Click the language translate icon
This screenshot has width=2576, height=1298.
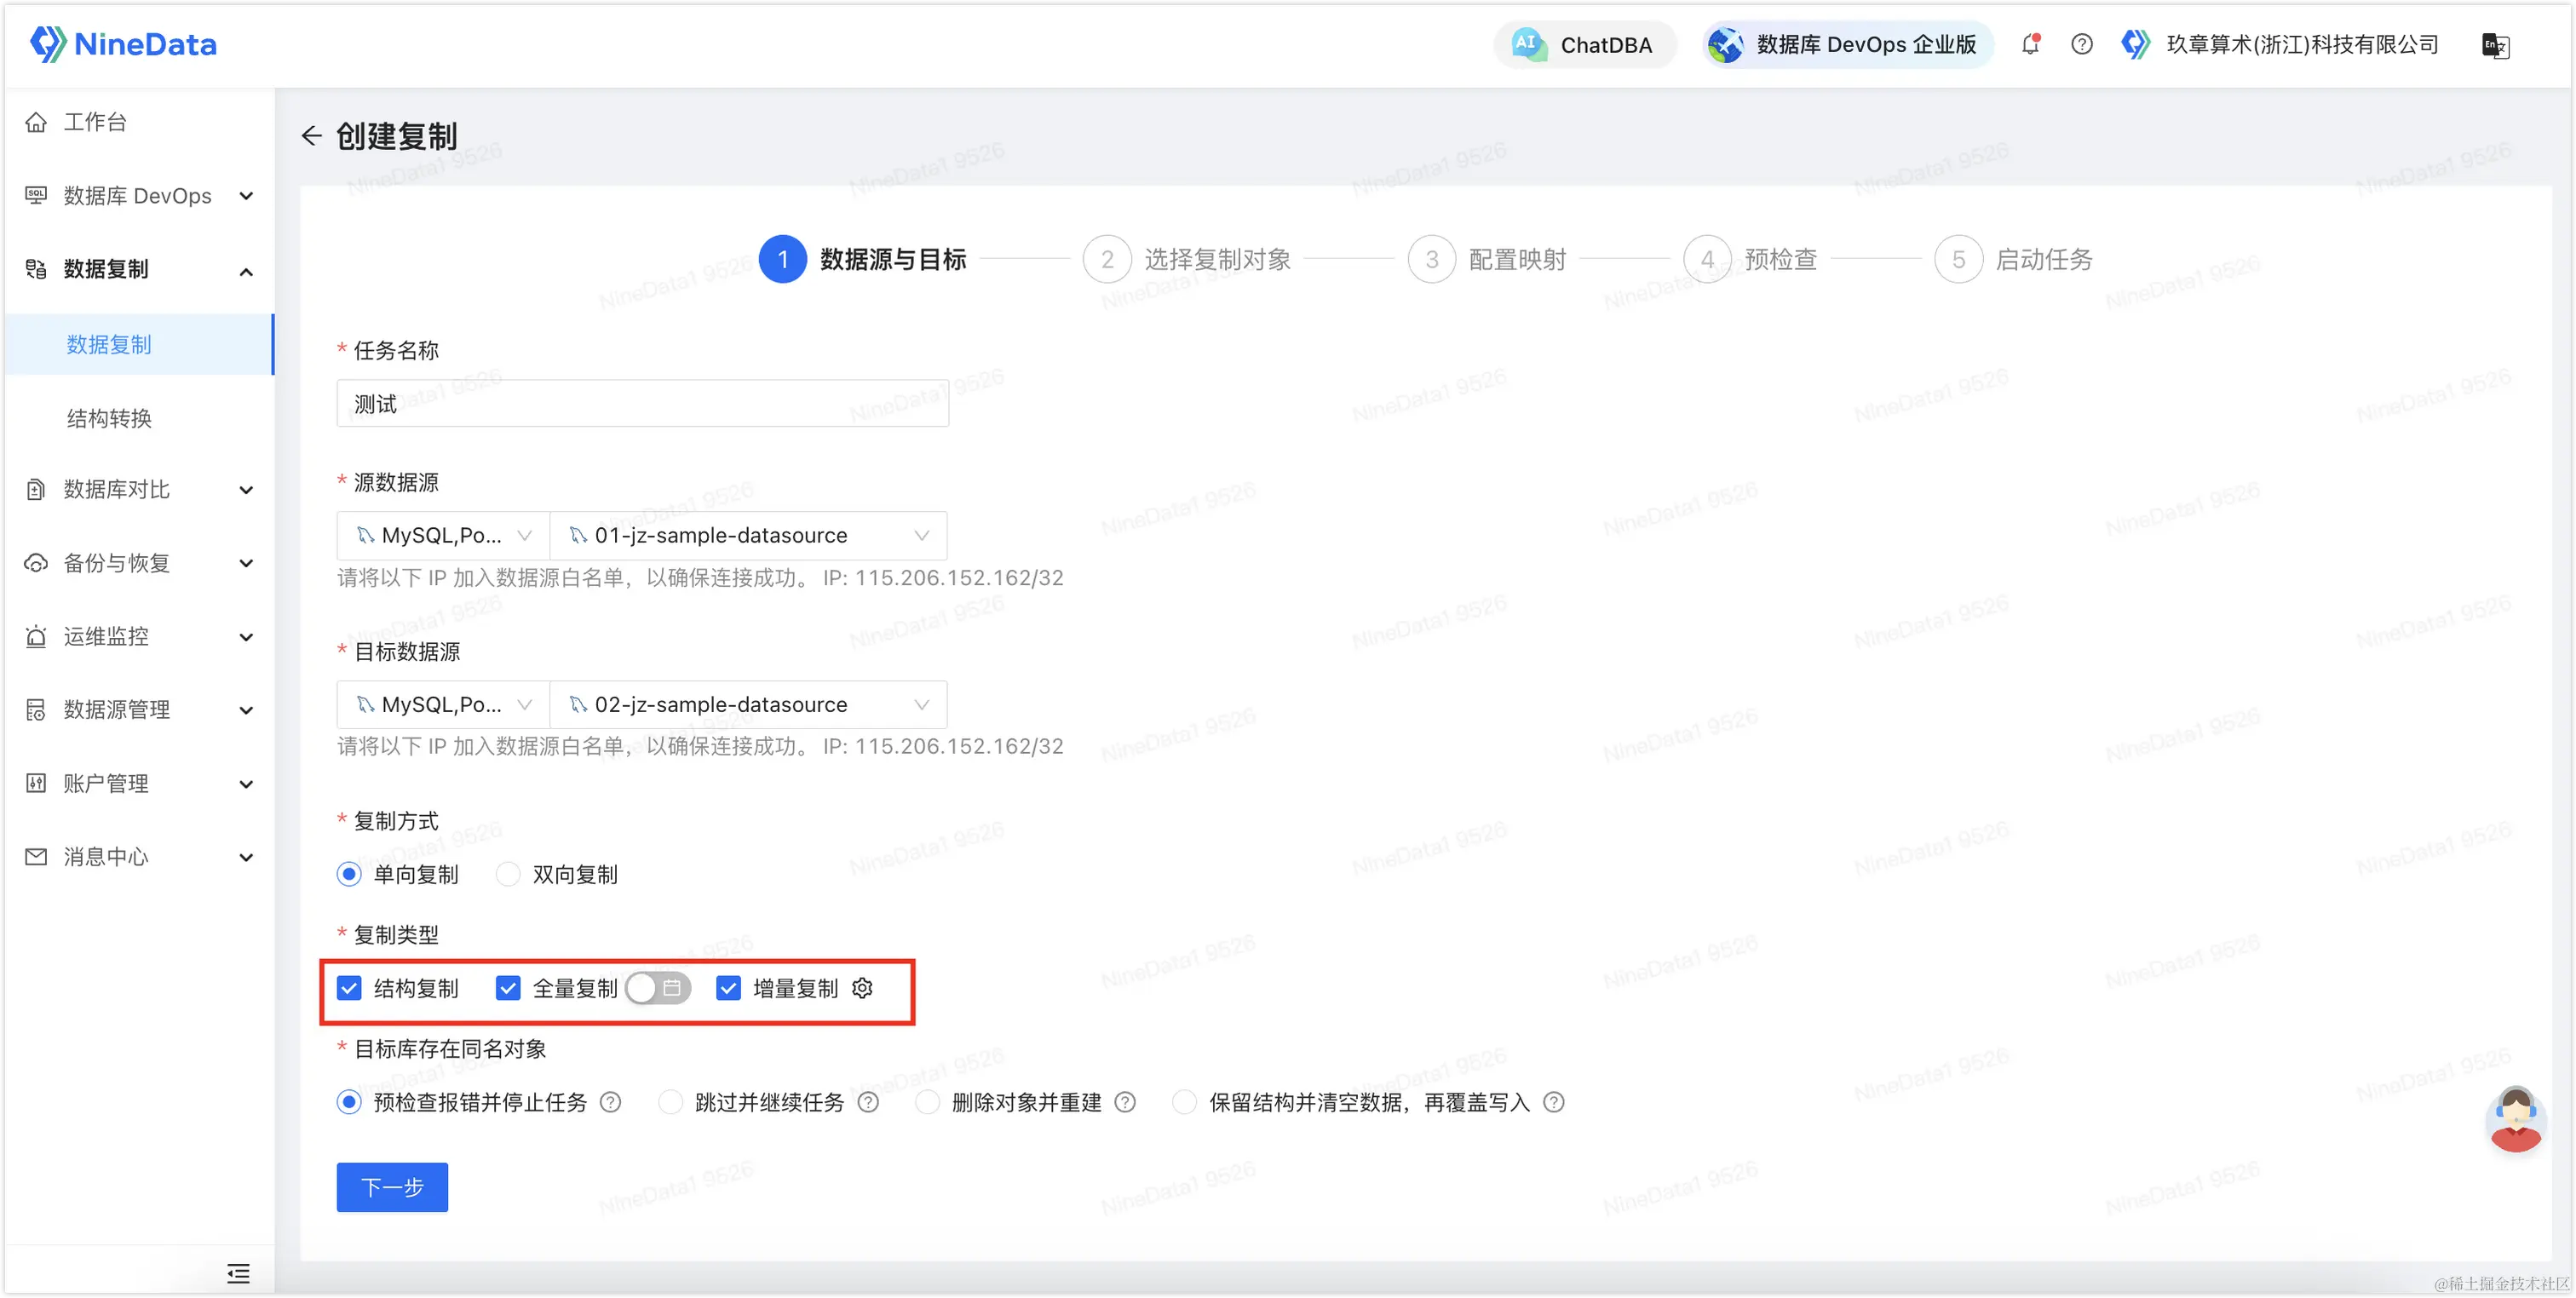click(2494, 45)
